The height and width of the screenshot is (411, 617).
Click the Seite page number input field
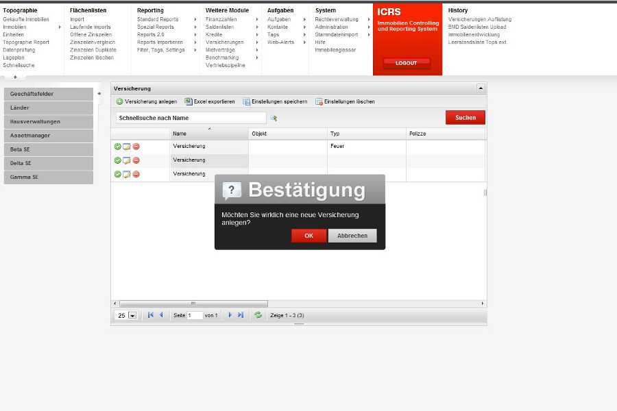point(195,315)
